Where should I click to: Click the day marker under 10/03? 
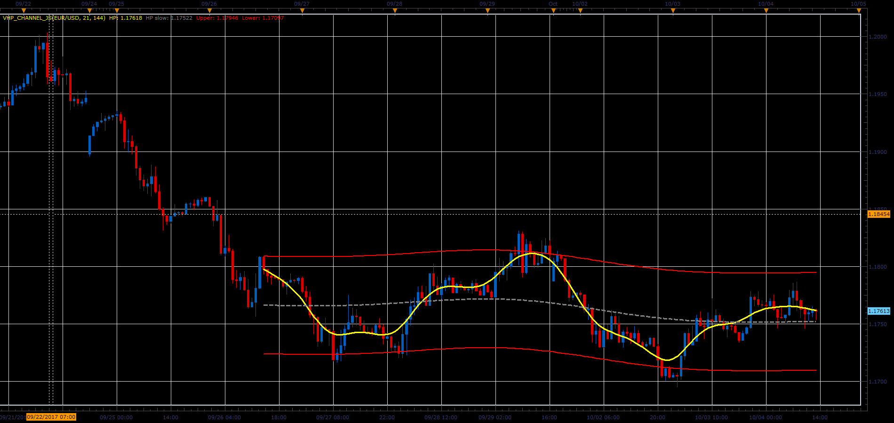pos(673,11)
